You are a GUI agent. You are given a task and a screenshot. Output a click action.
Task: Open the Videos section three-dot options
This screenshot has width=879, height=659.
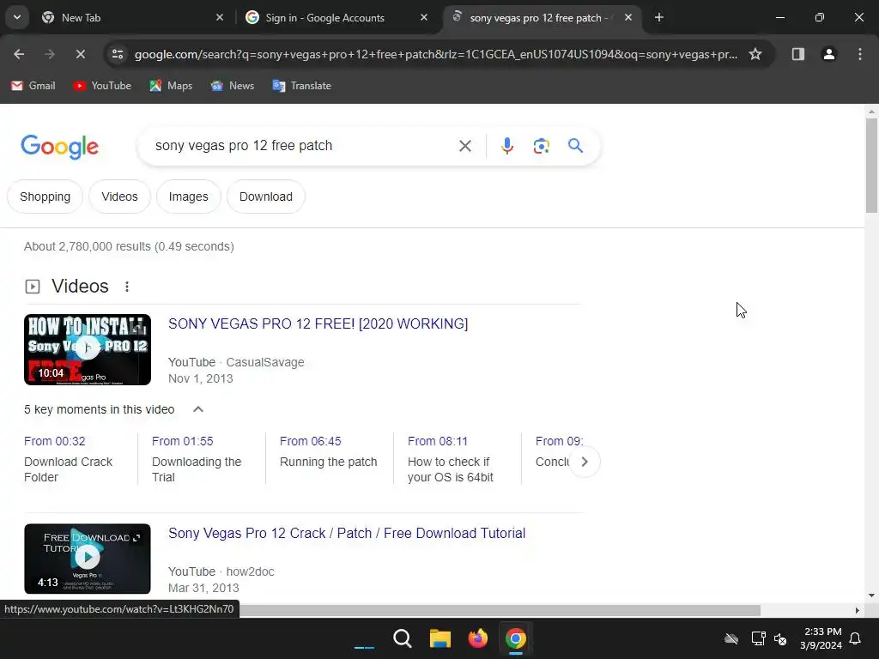(127, 287)
